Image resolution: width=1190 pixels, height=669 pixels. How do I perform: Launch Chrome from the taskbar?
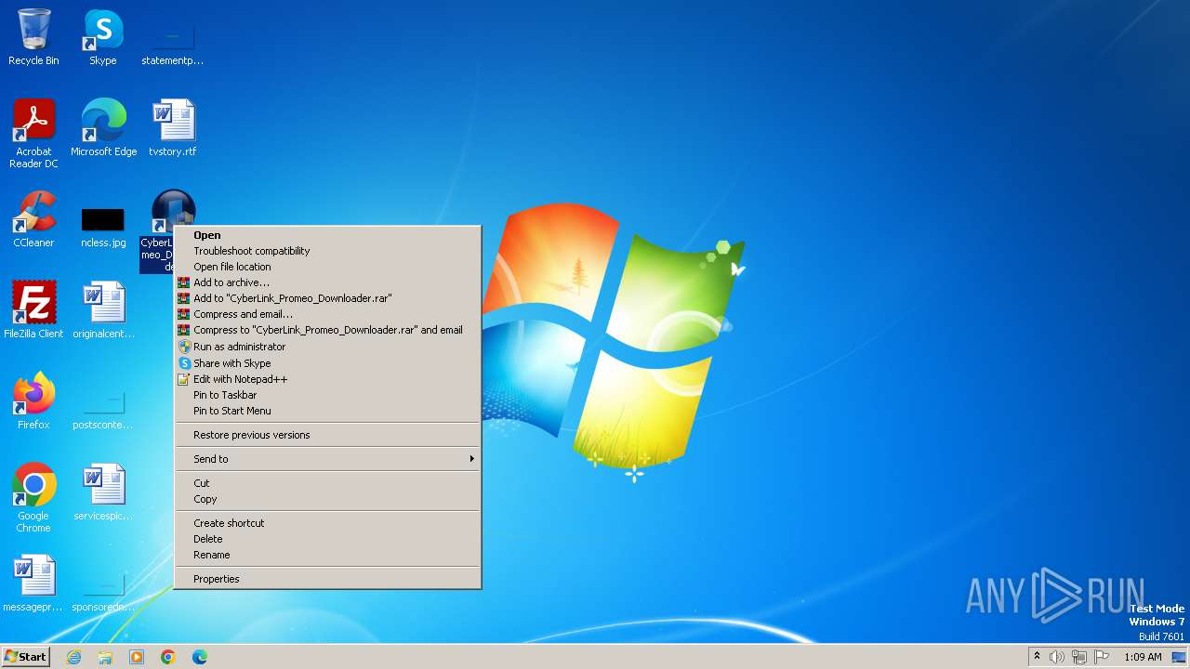[168, 657]
